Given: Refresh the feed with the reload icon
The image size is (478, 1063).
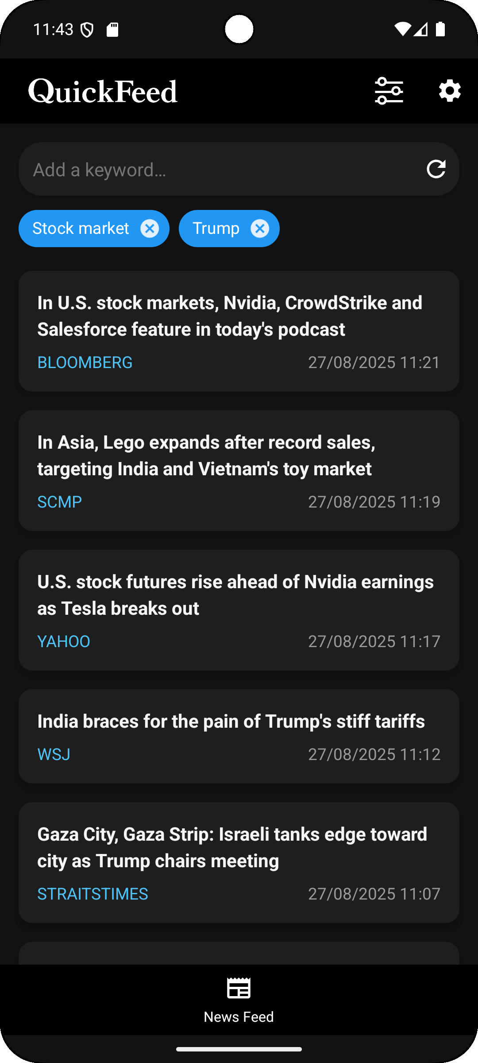Looking at the screenshot, I should pyautogui.click(x=436, y=169).
